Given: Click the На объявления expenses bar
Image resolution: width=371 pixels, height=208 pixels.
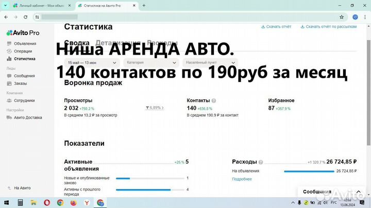Looking at the screenshot, I should pyautogui.click(x=309, y=171).
